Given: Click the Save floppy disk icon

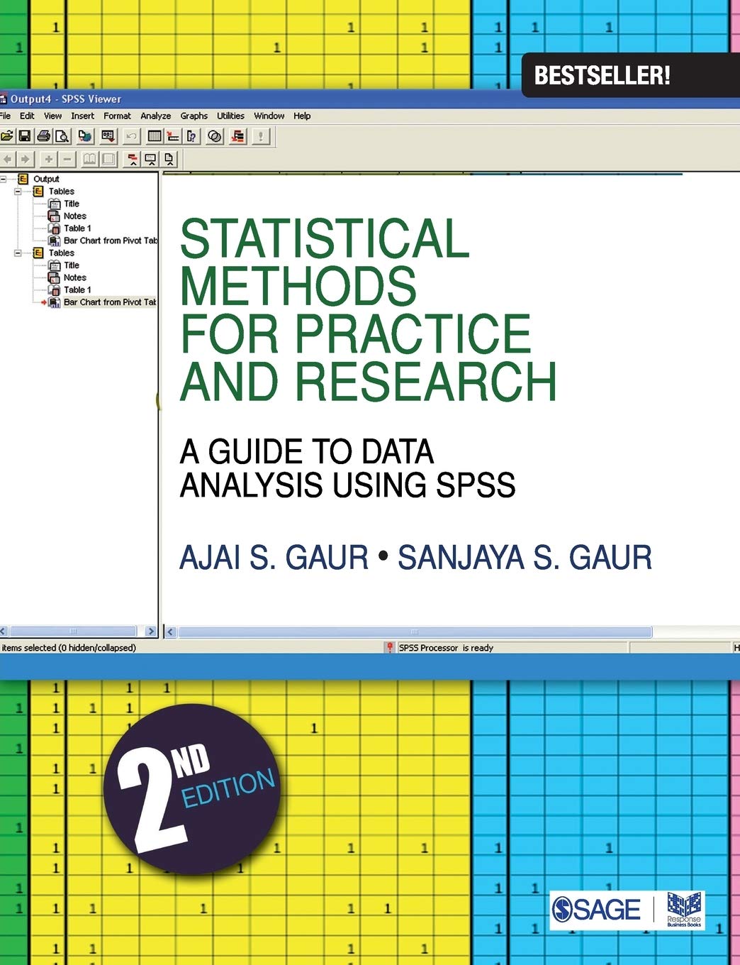Looking at the screenshot, I should tap(25, 136).
